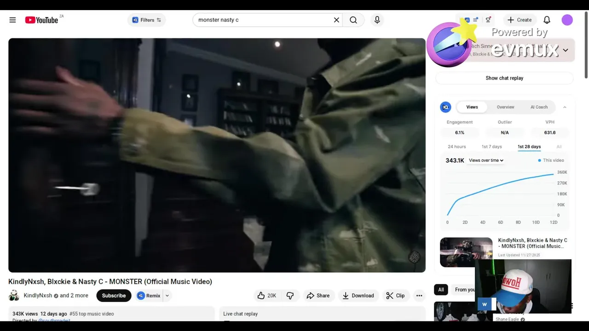The width and height of the screenshot is (589, 331).
Task: Click the video watermark icon in player
Action: pos(414,257)
